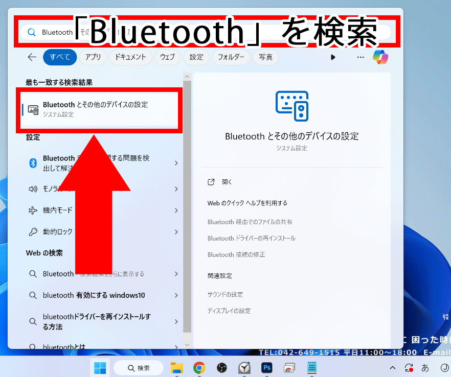Click the large Bluetooth devices preview icon
This screenshot has height=377, width=451.
click(x=292, y=106)
